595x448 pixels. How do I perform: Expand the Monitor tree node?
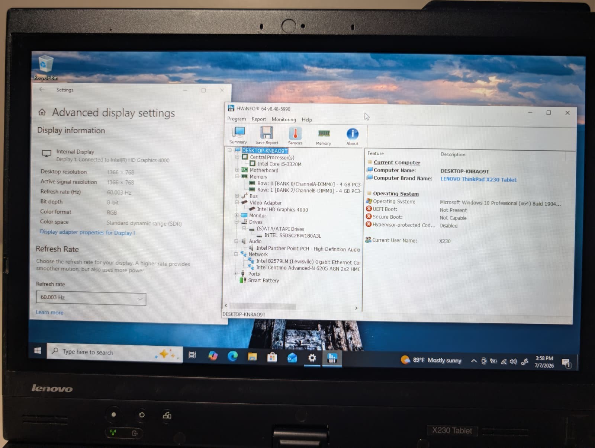[x=236, y=215]
